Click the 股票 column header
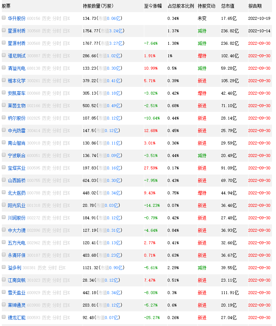Viewport: 276px width, 326px height. 6,6
